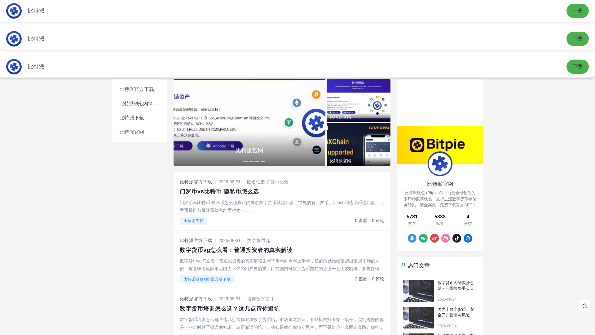The width and height of the screenshot is (595, 335).
Task: Open article 数字货币培训怎么选？这几点帮你避坑
Action: (230, 309)
